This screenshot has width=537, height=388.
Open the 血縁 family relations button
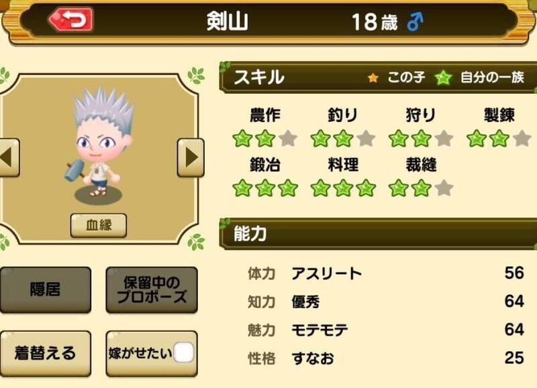(98, 225)
